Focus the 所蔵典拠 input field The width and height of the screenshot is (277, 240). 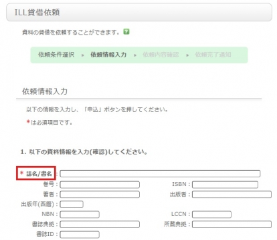232,224
